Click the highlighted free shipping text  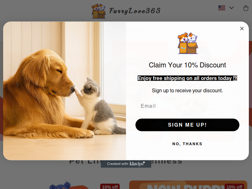[187, 78]
